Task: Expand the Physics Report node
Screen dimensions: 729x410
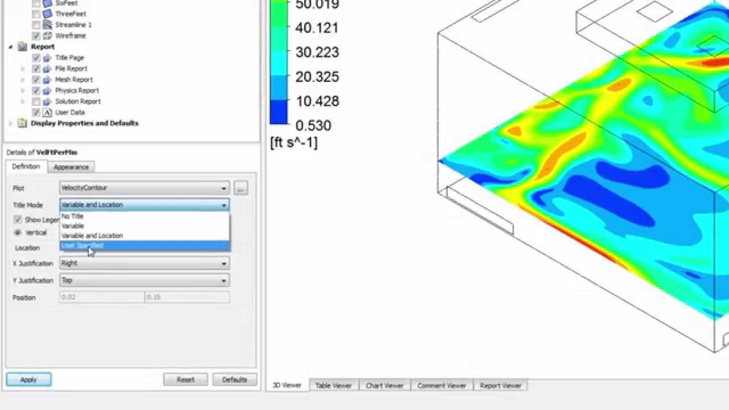Action: pos(23,90)
